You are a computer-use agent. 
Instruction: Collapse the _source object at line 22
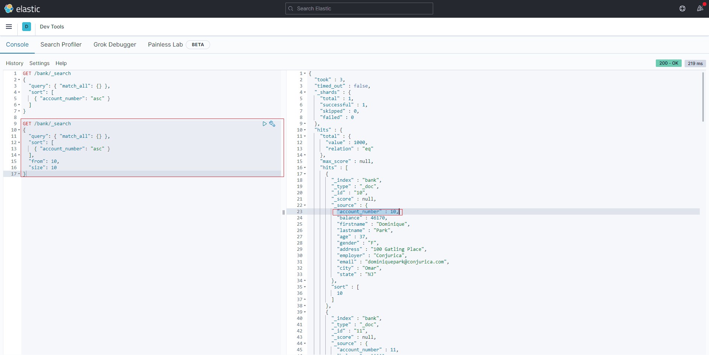(305, 205)
